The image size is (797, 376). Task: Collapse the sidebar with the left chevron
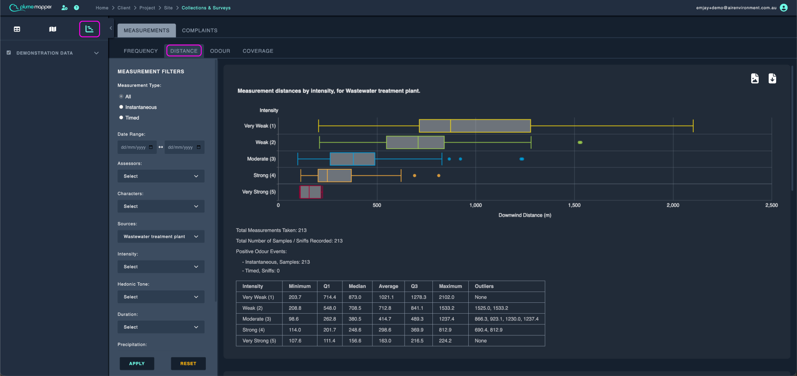[111, 28]
